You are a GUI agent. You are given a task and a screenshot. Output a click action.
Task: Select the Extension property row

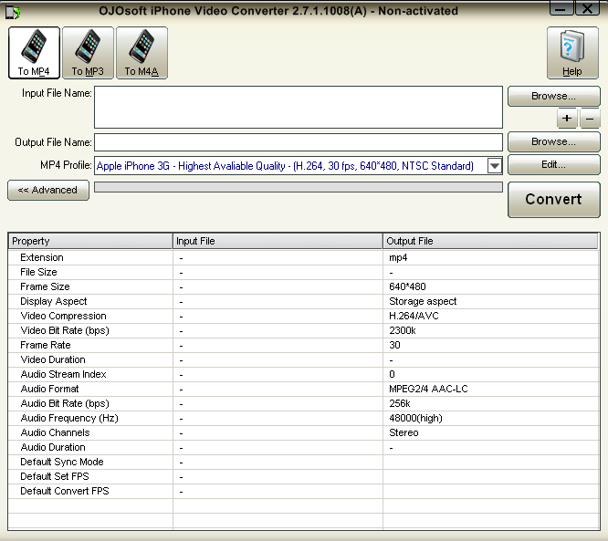click(x=304, y=257)
